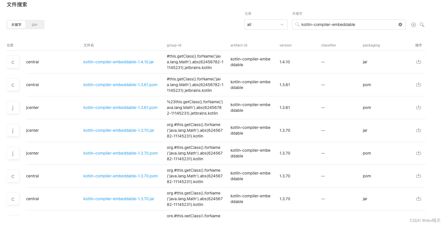Click the 操作 column header
Viewport: 445px width, 225px height.
pyautogui.click(x=419, y=45)
